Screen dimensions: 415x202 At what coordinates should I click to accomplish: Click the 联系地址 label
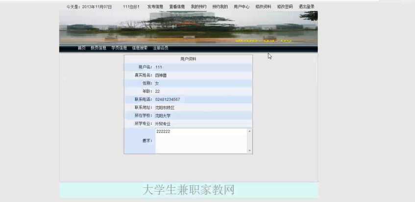144,108
